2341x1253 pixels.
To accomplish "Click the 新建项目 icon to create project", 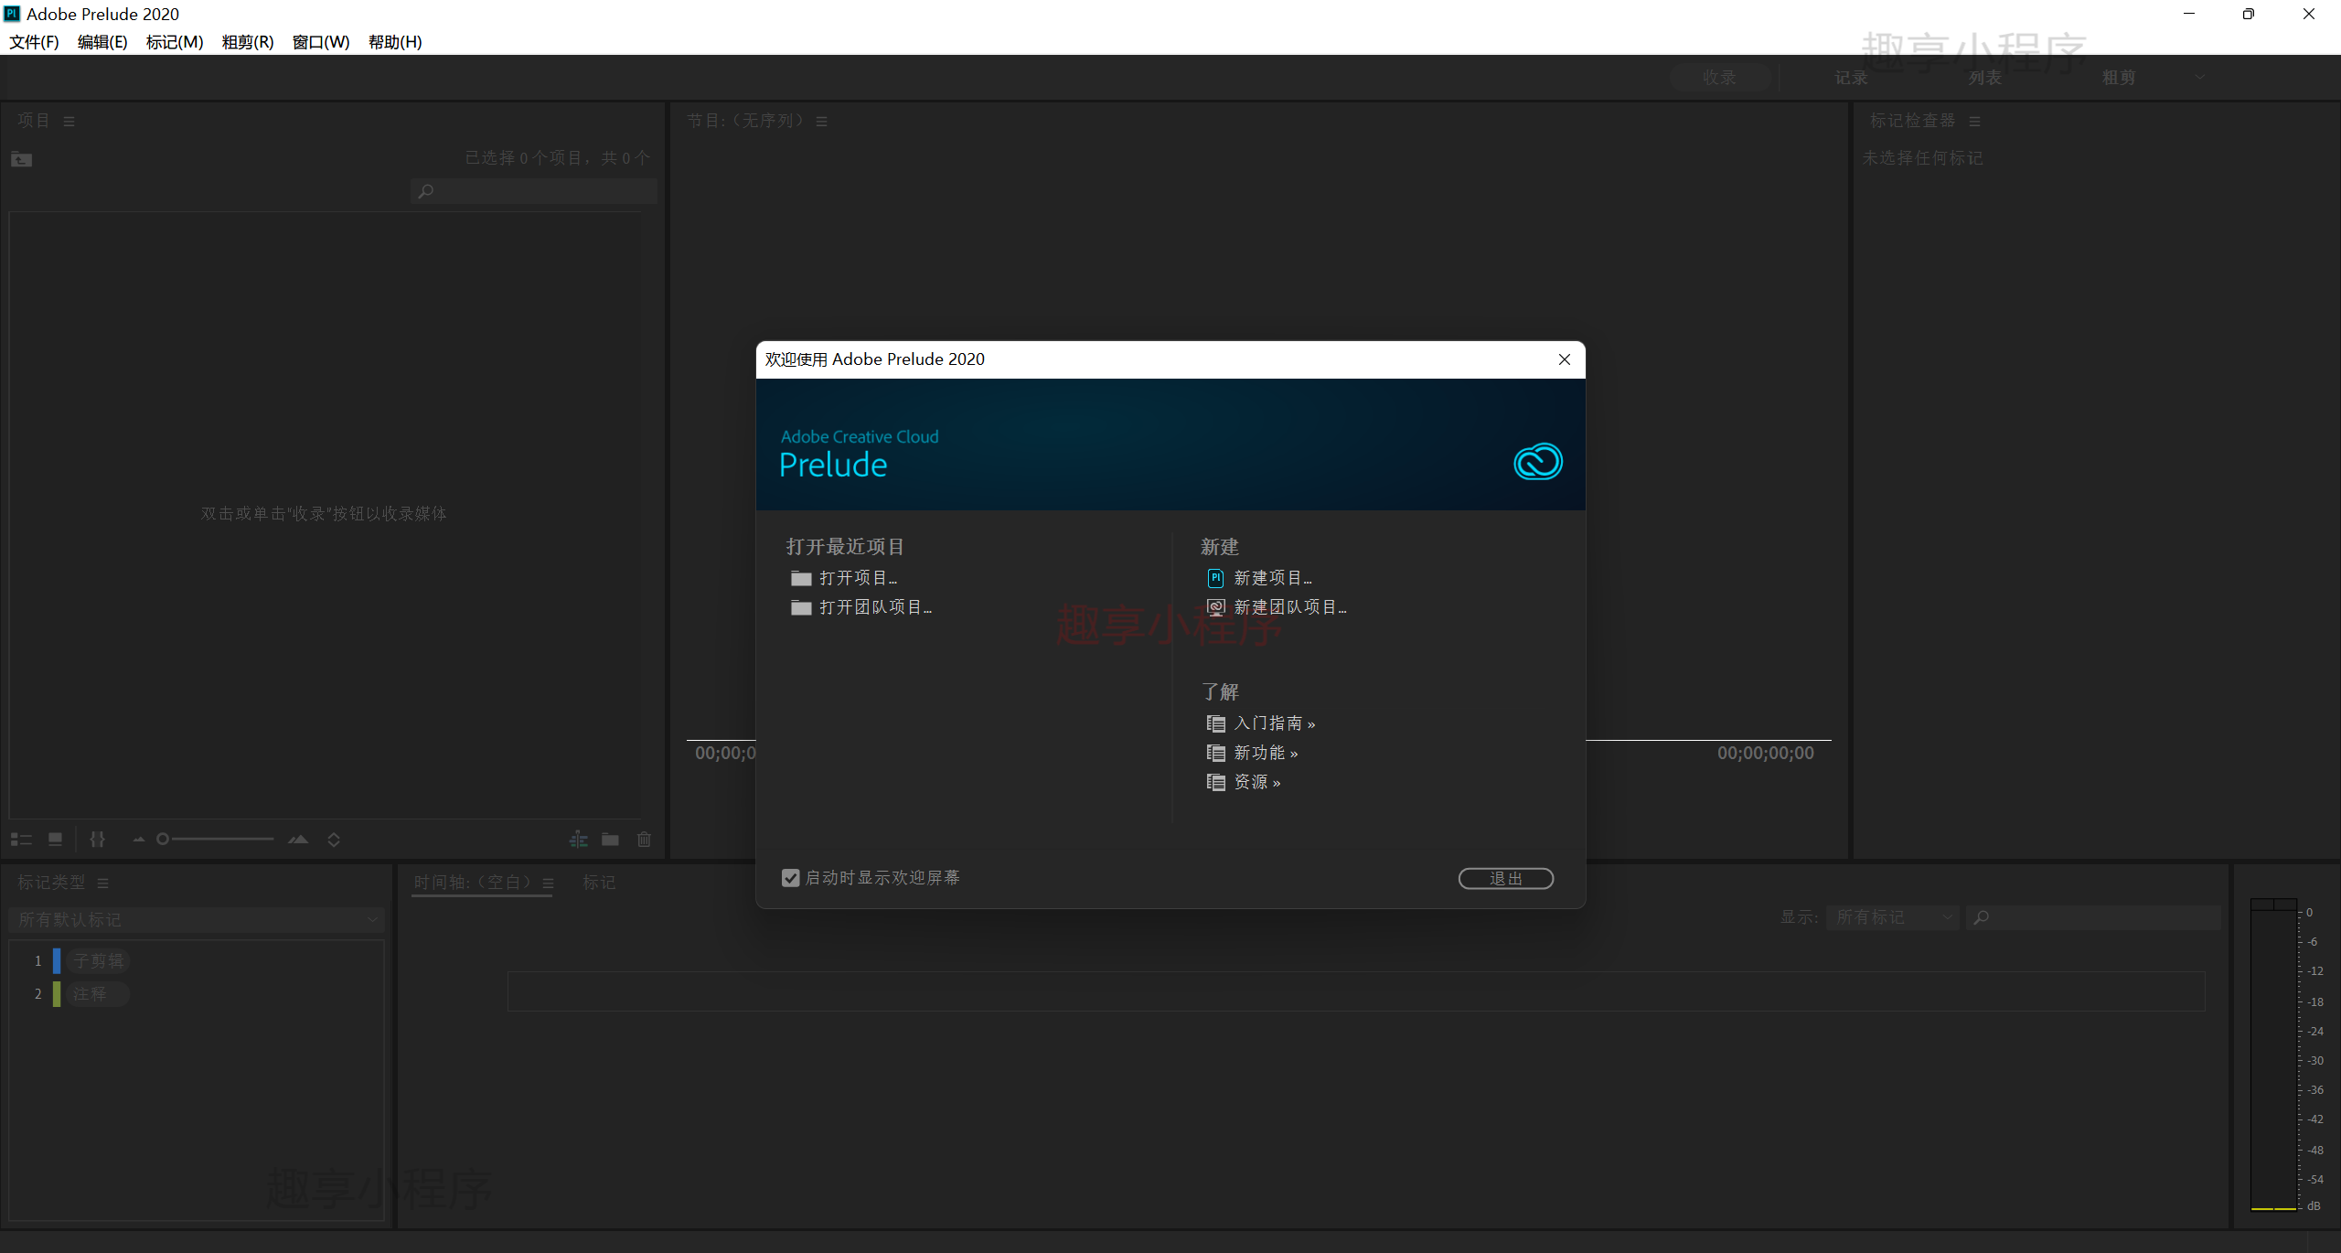I will point(1215,578).
